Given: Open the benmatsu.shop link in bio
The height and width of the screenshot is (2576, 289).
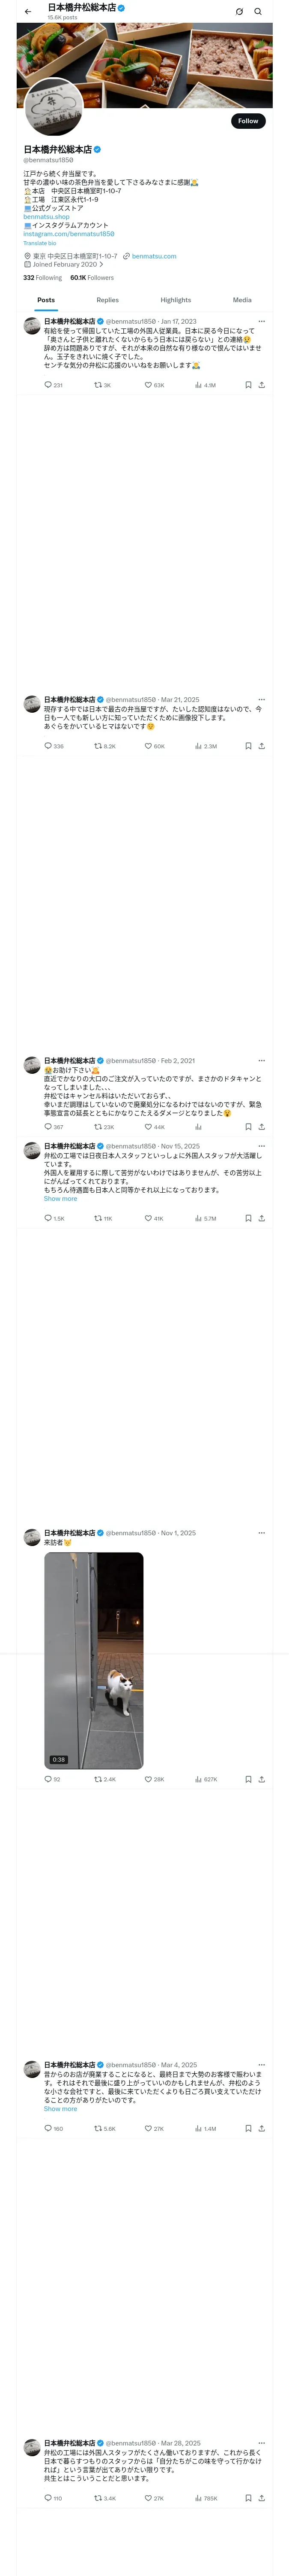Looking at the screenshot, I should click(47, 217).
